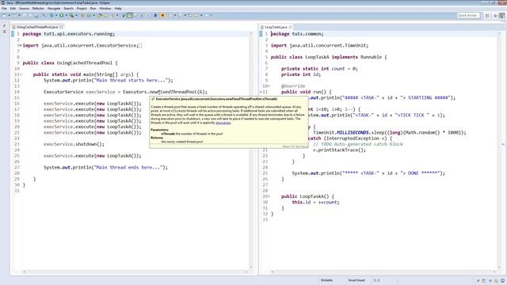Click "Main thread ends here..." string

128,167
